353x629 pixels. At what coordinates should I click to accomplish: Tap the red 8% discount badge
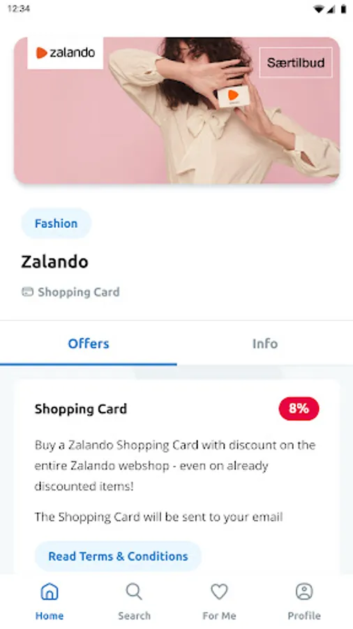pyautogui.click(x=299, y=408)
